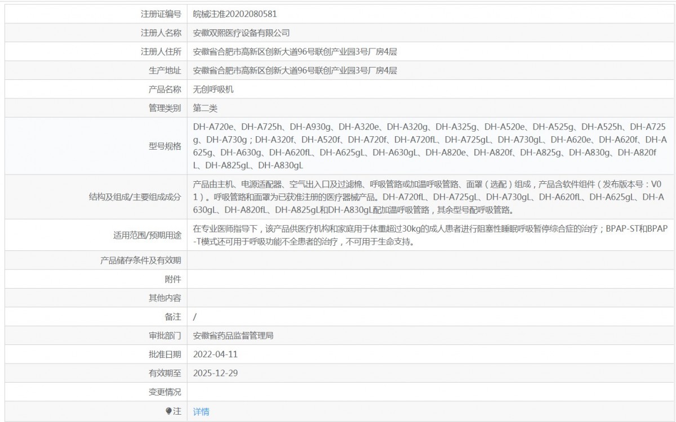The width and height of the screenshot is (676, 422).
Task: Click the 变更情况 label
Action: click(164, 392)
